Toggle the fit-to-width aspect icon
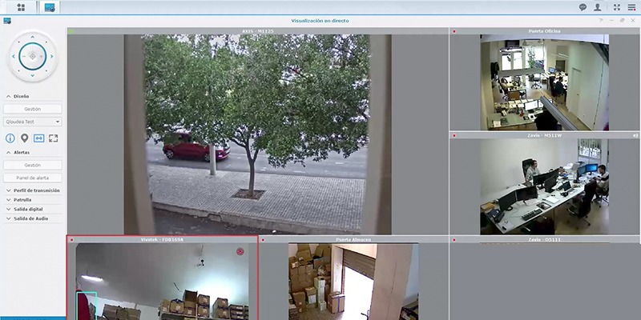 (38, 138)
